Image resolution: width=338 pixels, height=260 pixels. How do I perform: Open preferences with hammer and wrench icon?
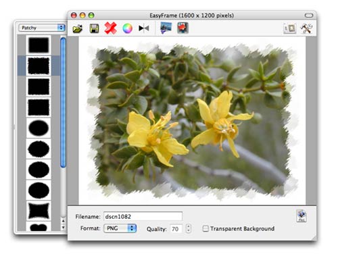tap(306, 28)
